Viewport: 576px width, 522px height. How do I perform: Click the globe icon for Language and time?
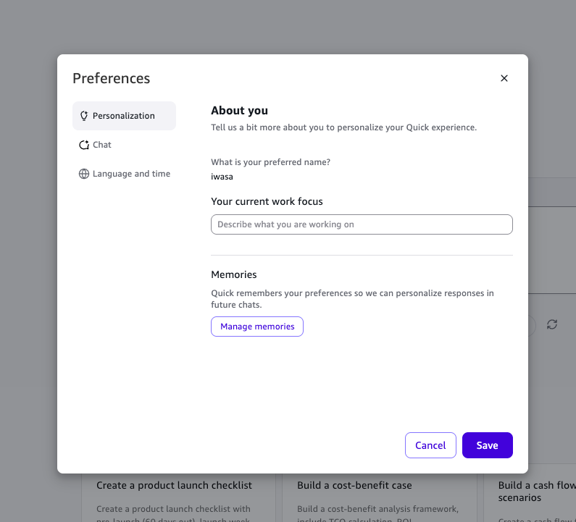(84, 174)
